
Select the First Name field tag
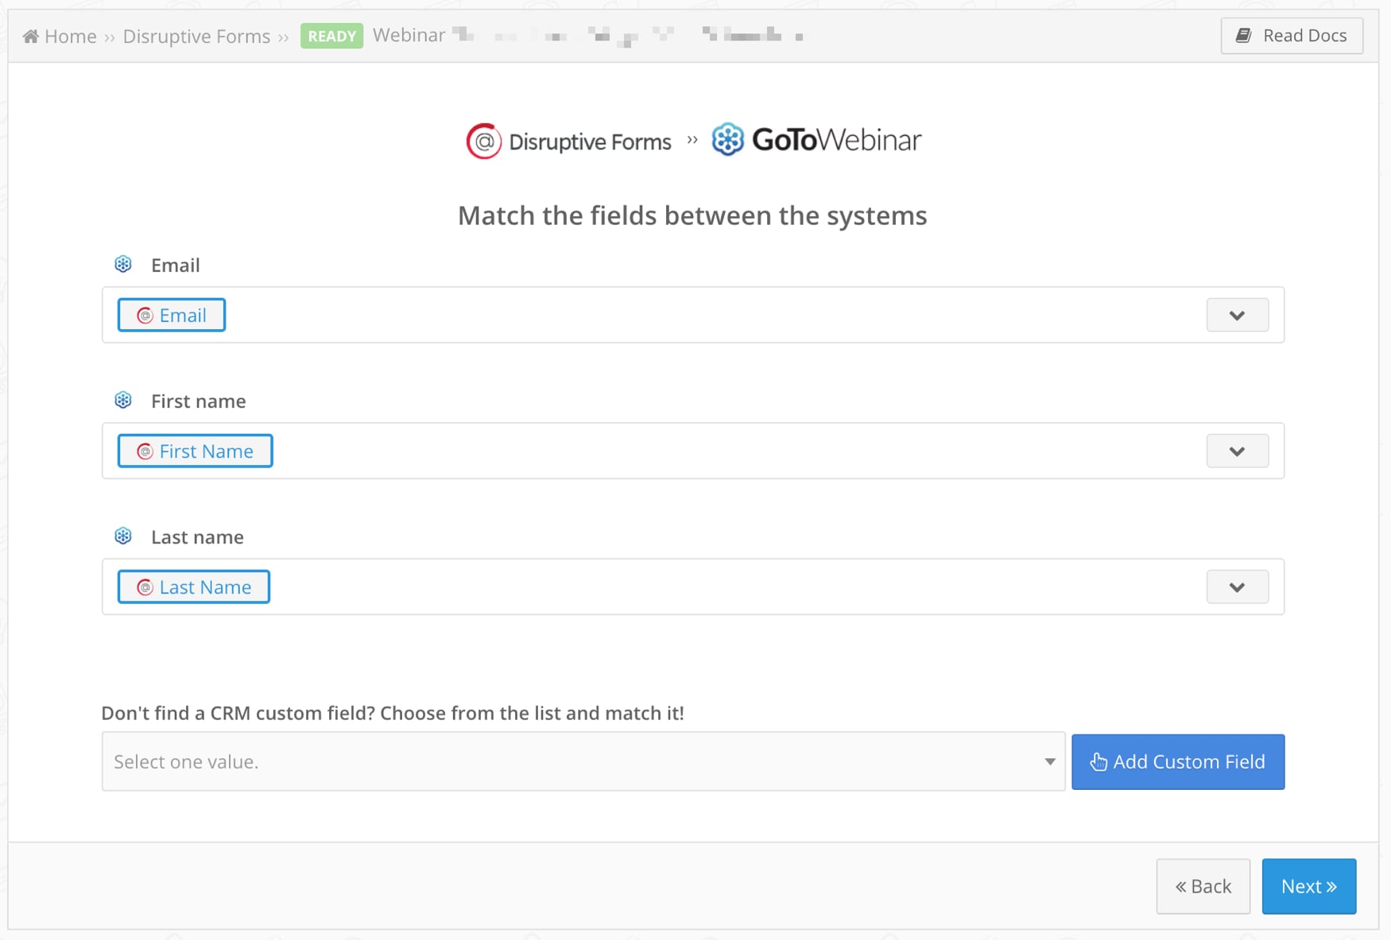click(196, 451)
